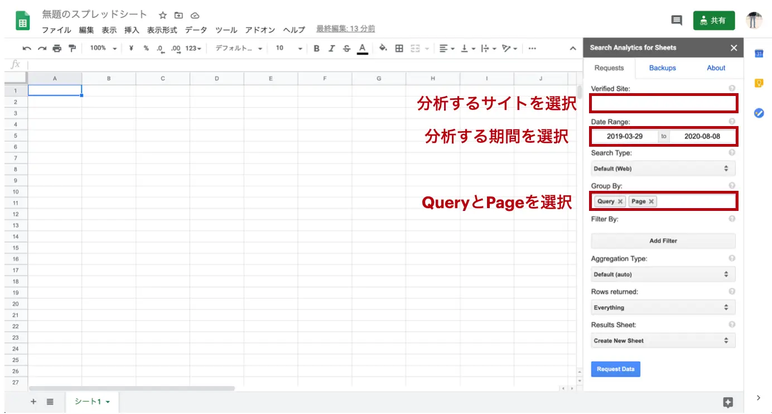Screen dimensions: 772x414
Task: Apply strikethrough formatting
Action: coord(347,49)
